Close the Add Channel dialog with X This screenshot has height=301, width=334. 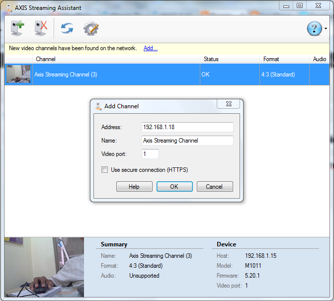229,104
